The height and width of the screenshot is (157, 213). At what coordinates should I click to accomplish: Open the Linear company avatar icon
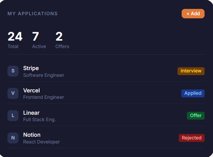click(13, 116)
